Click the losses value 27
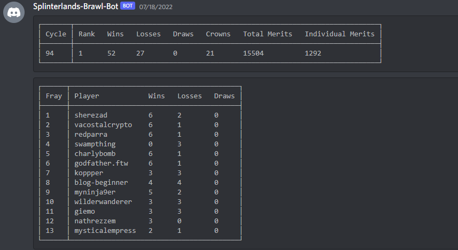The height and width of the screenshot is (250, 458). coord(140,53)
